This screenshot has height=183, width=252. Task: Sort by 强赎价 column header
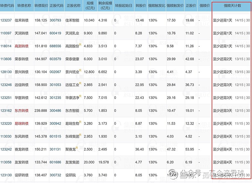click(204, 6)
